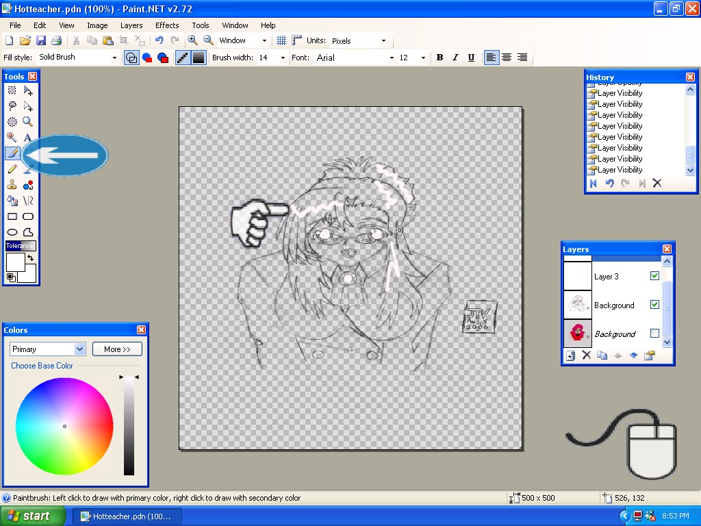Click the Zoom In toolbar icon

click(192, 40)
